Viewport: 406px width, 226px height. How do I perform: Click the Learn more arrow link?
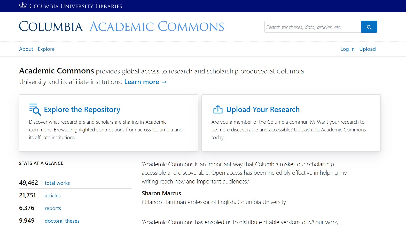pyautogui.click(x=145, y=82)
